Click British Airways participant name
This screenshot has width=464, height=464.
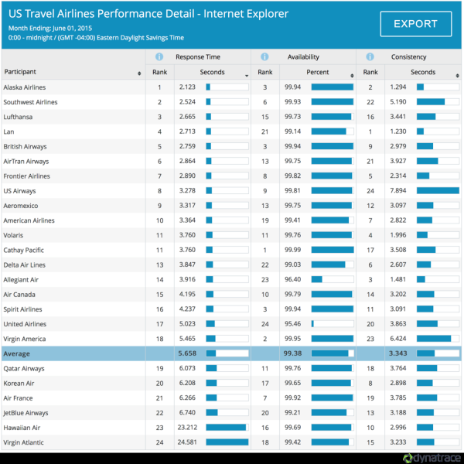[26, 146]
